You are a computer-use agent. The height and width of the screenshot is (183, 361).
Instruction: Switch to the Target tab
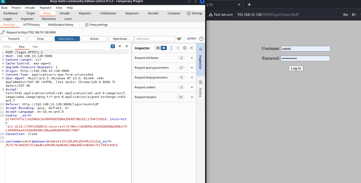(x=31, y=13)
